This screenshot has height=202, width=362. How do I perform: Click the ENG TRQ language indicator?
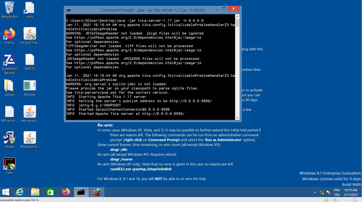pyautogui.click(x=337, y=192)
